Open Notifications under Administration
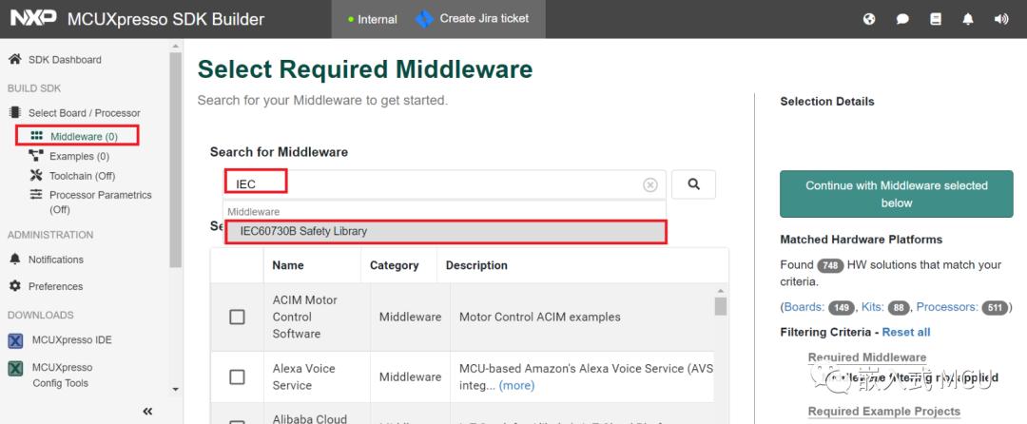Screen dimensions: 1027x424 point(56,260)
